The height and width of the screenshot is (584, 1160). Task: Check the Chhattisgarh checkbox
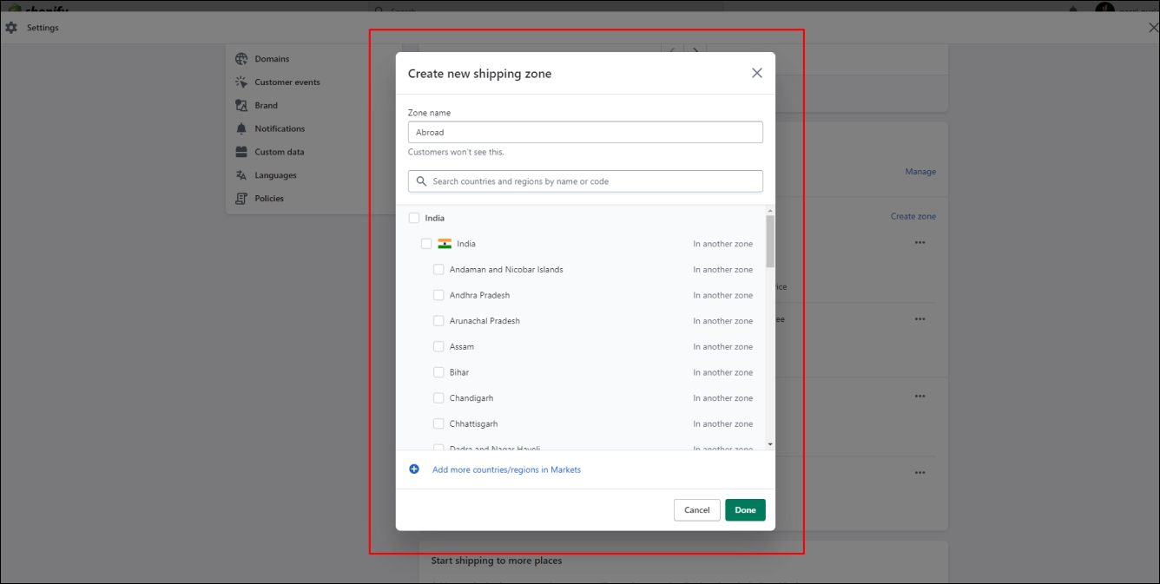point(438,423)
